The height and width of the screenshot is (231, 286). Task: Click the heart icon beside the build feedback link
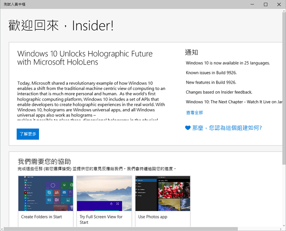188,128
